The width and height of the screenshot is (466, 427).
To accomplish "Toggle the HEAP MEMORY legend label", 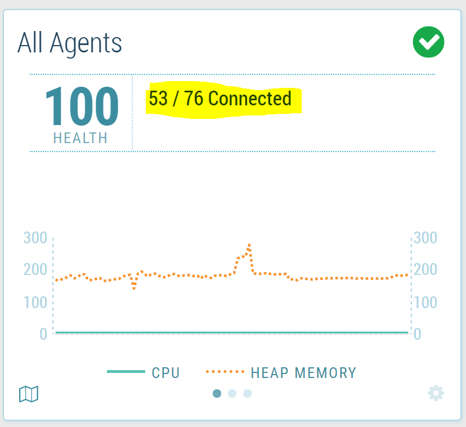I will (x=303, y=372).
